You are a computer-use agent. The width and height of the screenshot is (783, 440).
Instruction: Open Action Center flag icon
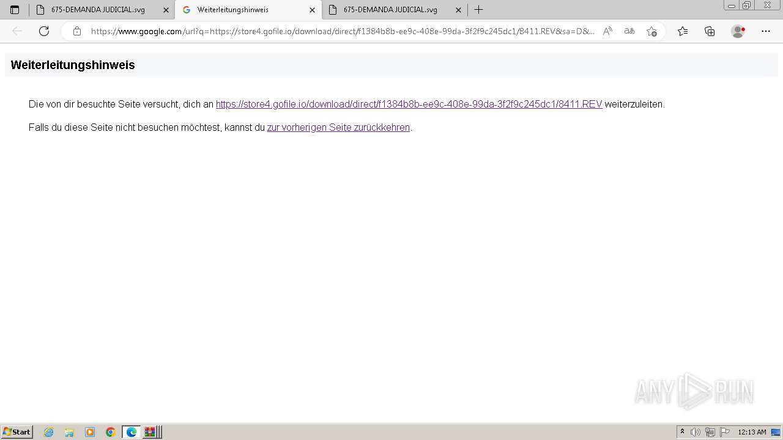pyautogui.click(x=725, y=432)
